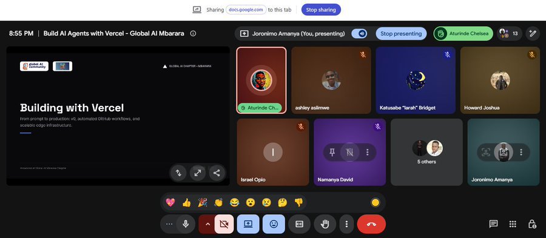Image resolution: width=546 pixels, height=238 pixels.
Task: Toggle presentation audio switch
Action: pos(359,34)
